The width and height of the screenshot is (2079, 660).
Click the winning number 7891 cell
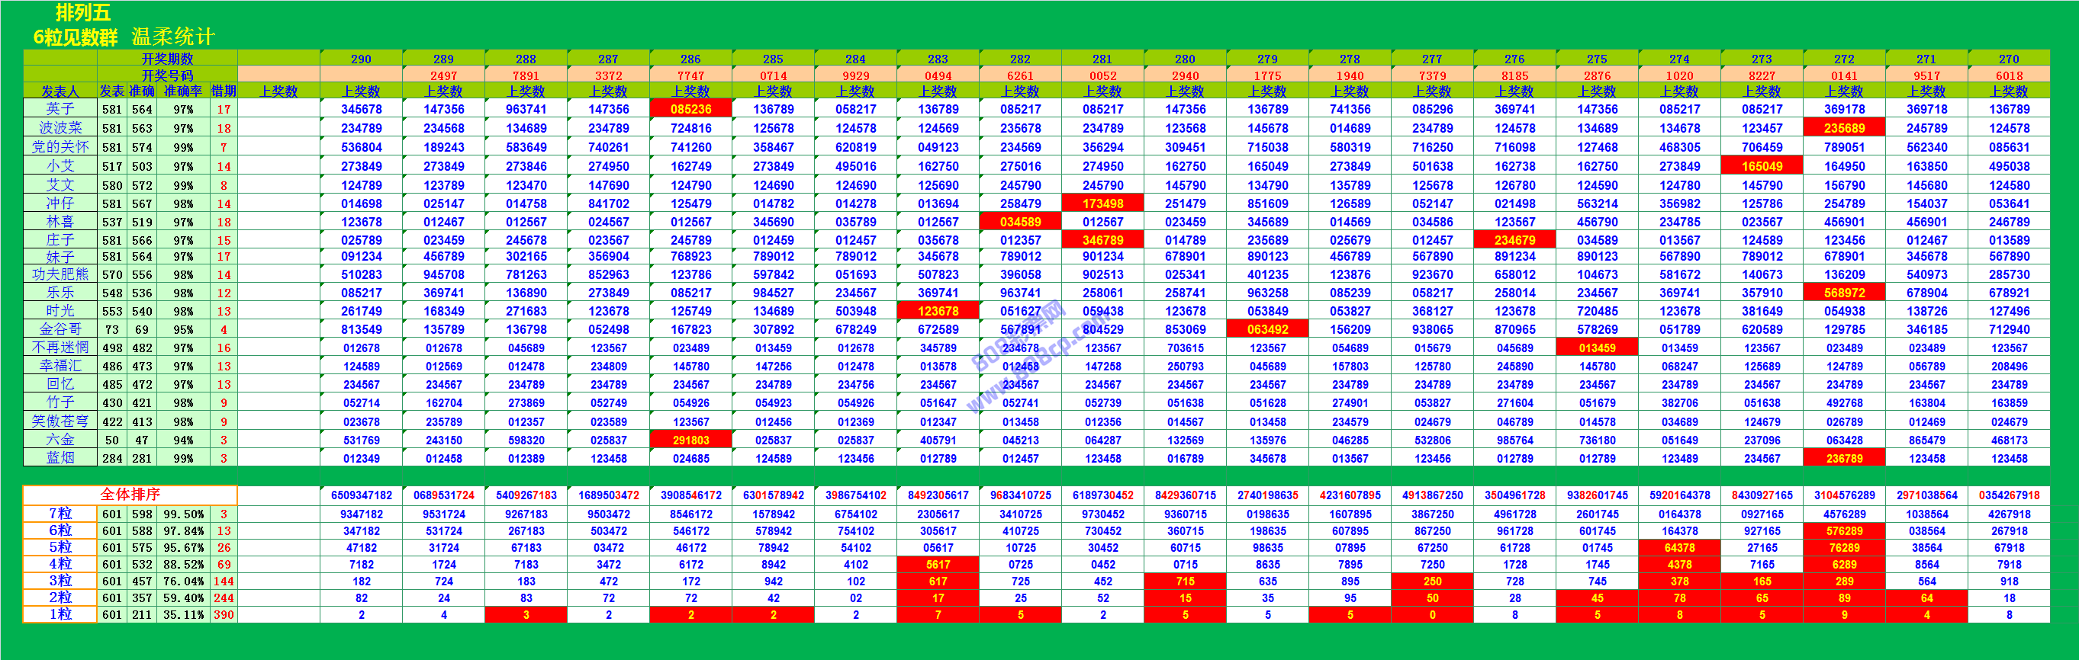pyautogui.click(x=526, y=75)
